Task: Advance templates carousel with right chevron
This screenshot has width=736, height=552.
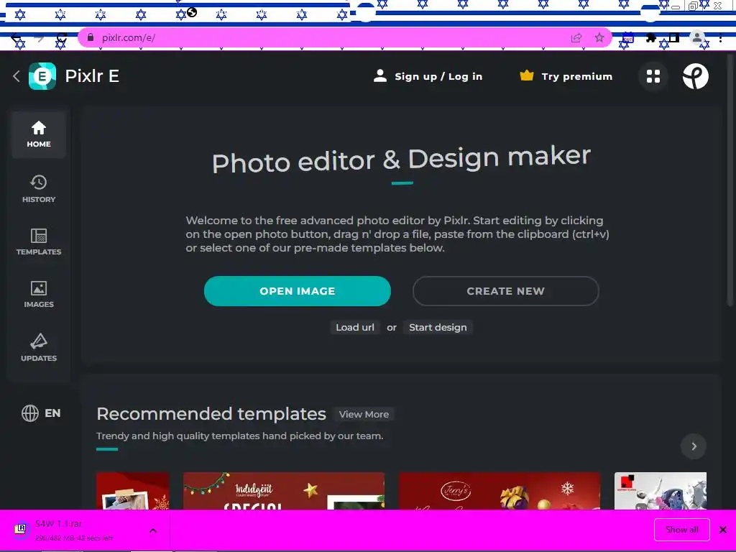Action: [x=694, y=446]
